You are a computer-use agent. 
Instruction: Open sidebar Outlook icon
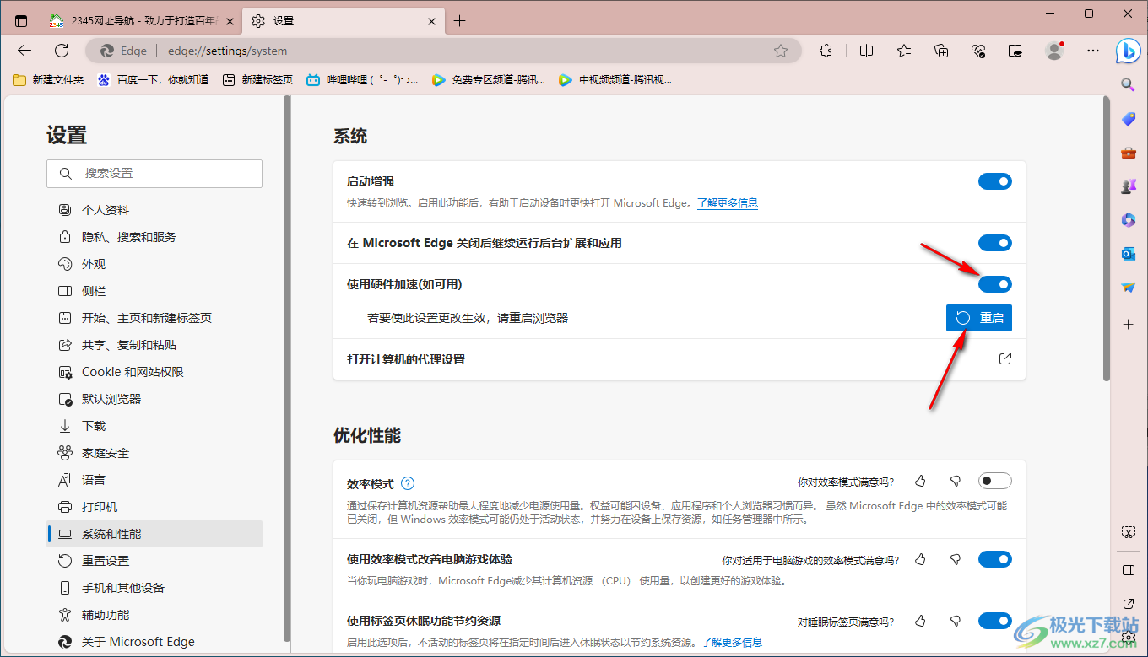(1129, 254)
